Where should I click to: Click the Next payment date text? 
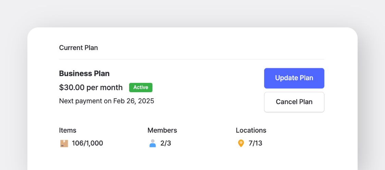point(107,101)
